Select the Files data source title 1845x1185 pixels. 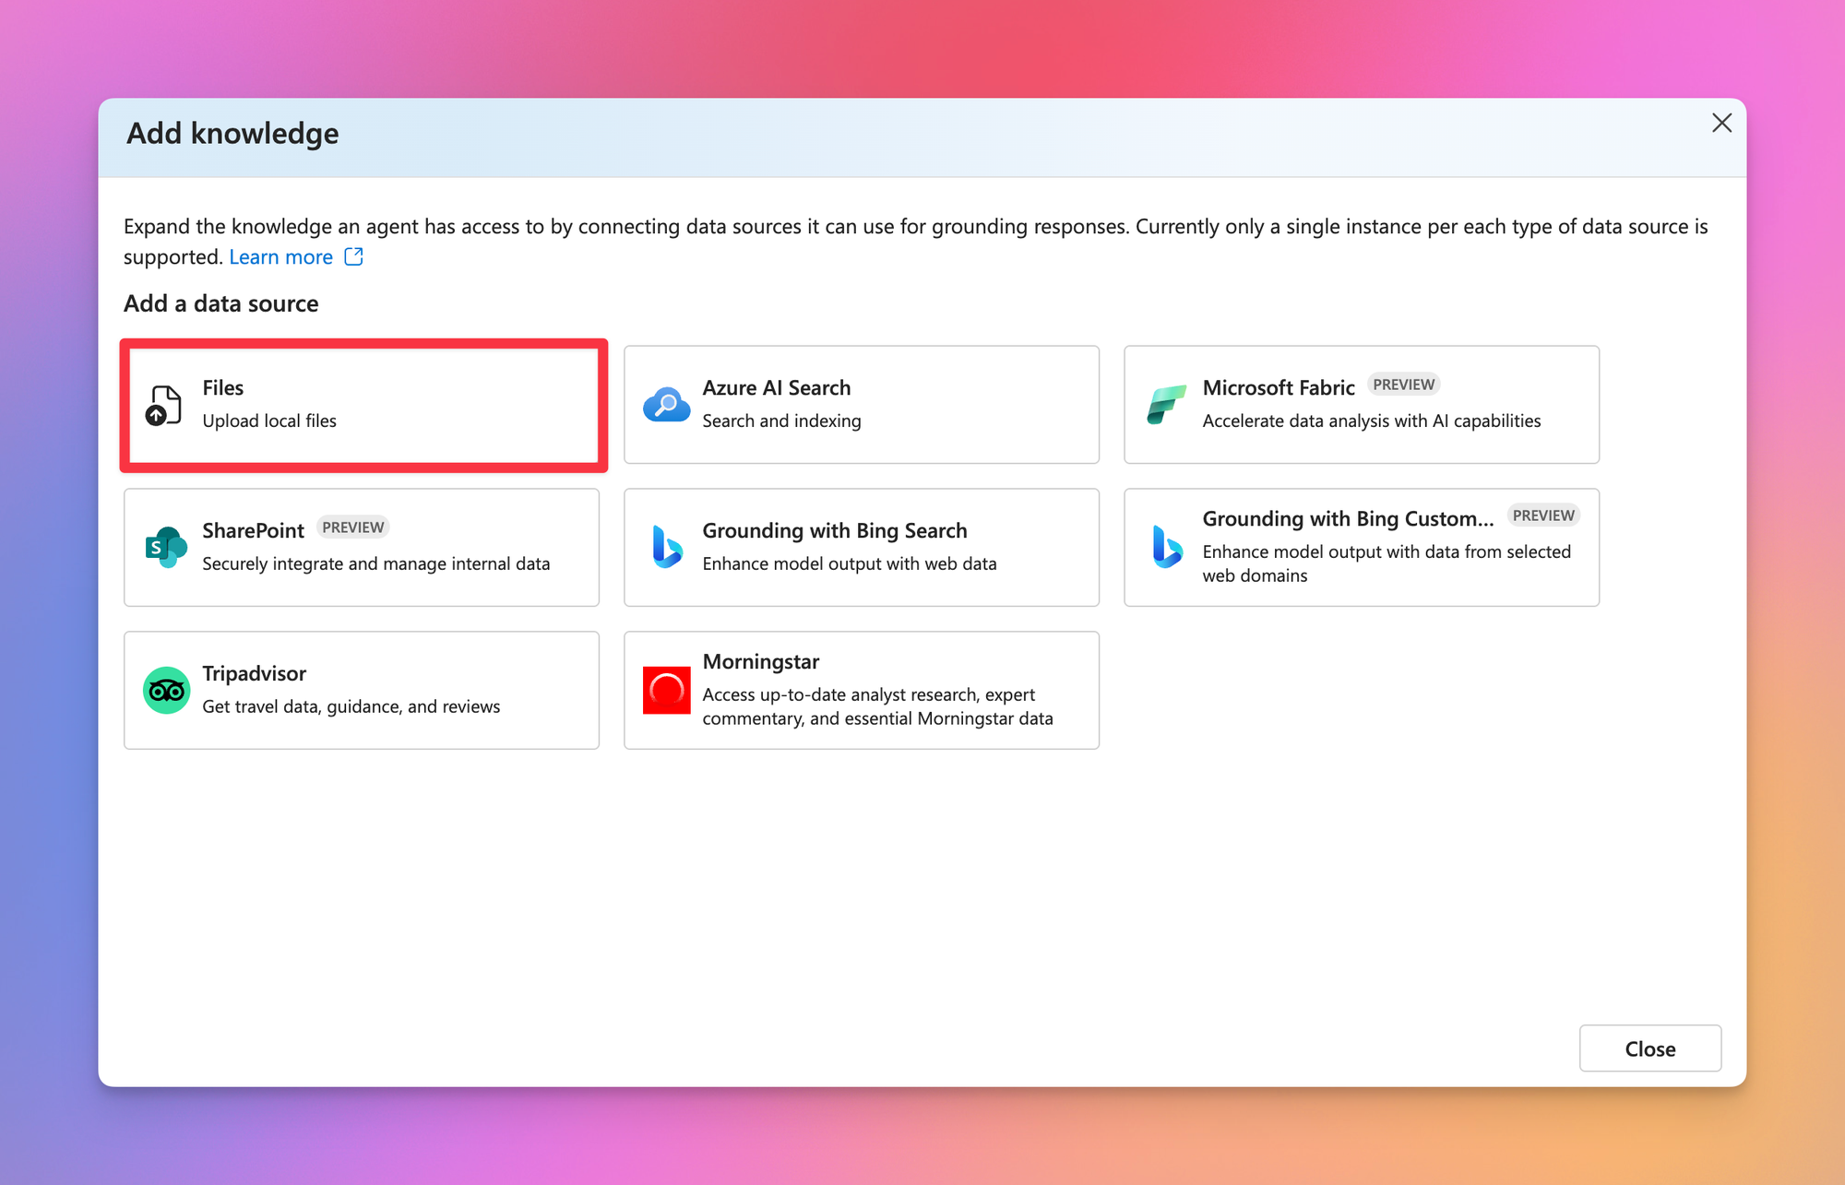[x=222, y=388]
